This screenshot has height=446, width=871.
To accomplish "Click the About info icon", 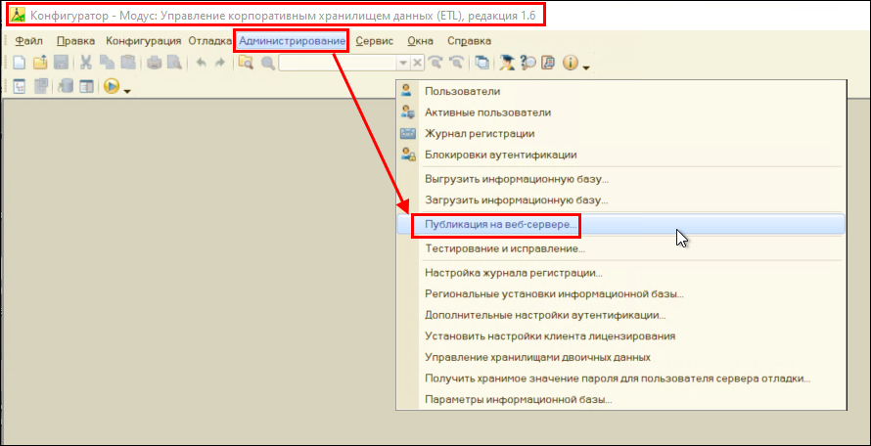I will tap(571, 63).
